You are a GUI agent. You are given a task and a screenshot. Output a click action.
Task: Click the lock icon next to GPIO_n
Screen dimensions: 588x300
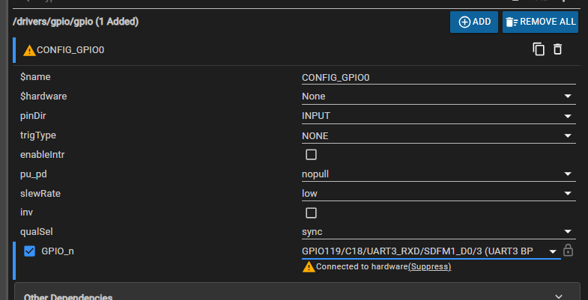pyautogui.click(x=569, y=251)
